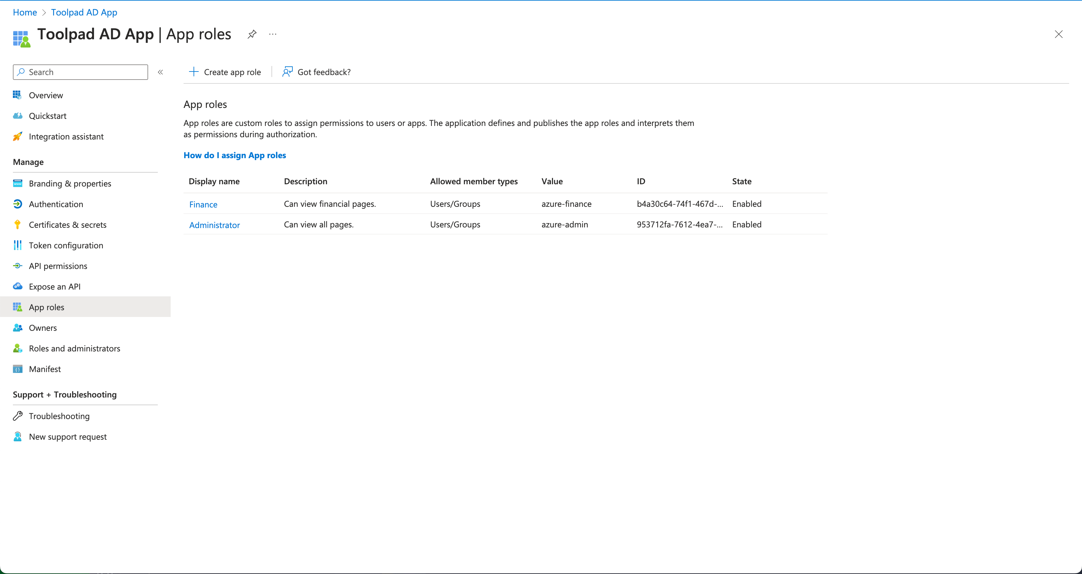Click the Finance app role row
This screenshot has width=1082, height=574.
tap(203, 203)
